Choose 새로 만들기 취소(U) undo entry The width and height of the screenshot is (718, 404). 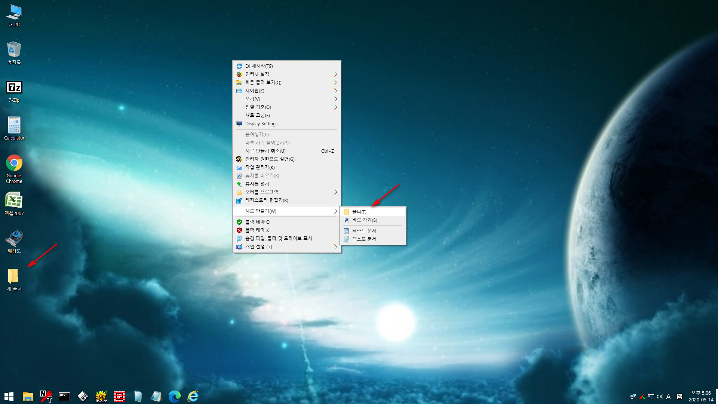coord(287,151)
